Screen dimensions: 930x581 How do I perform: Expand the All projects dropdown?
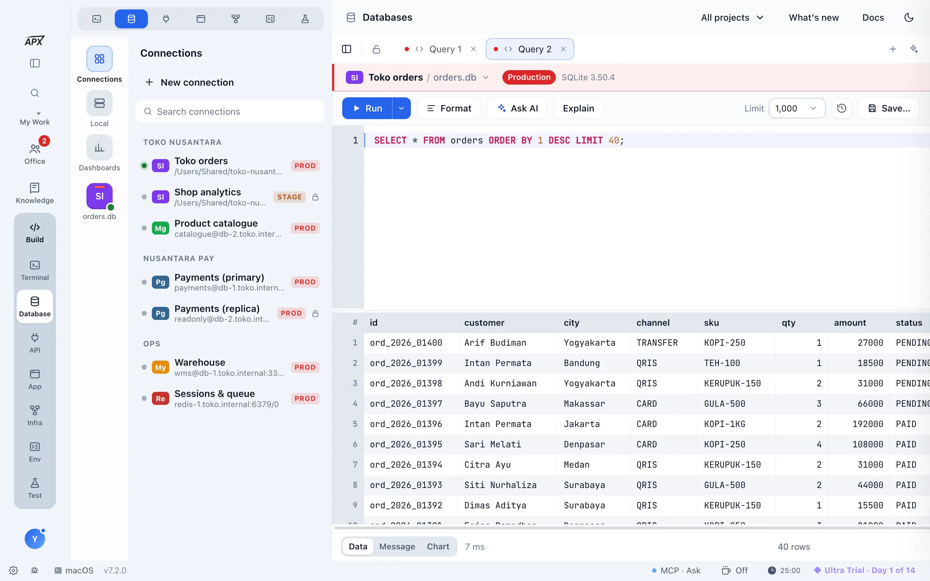[732, 18]
